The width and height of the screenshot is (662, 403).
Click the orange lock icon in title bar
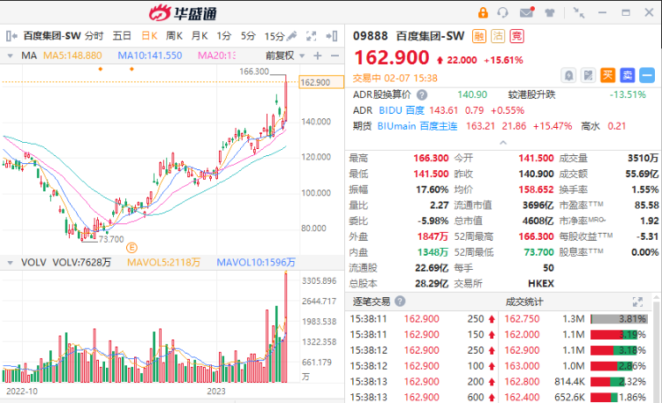click(483, 12)
